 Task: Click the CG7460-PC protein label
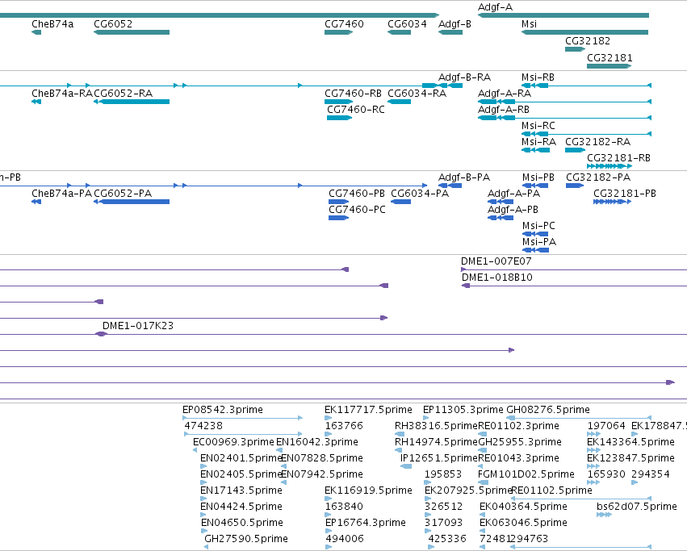pos(357,210)
